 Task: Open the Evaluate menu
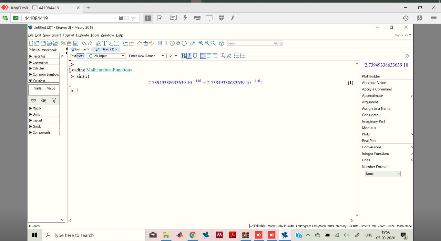click(82, 35)
